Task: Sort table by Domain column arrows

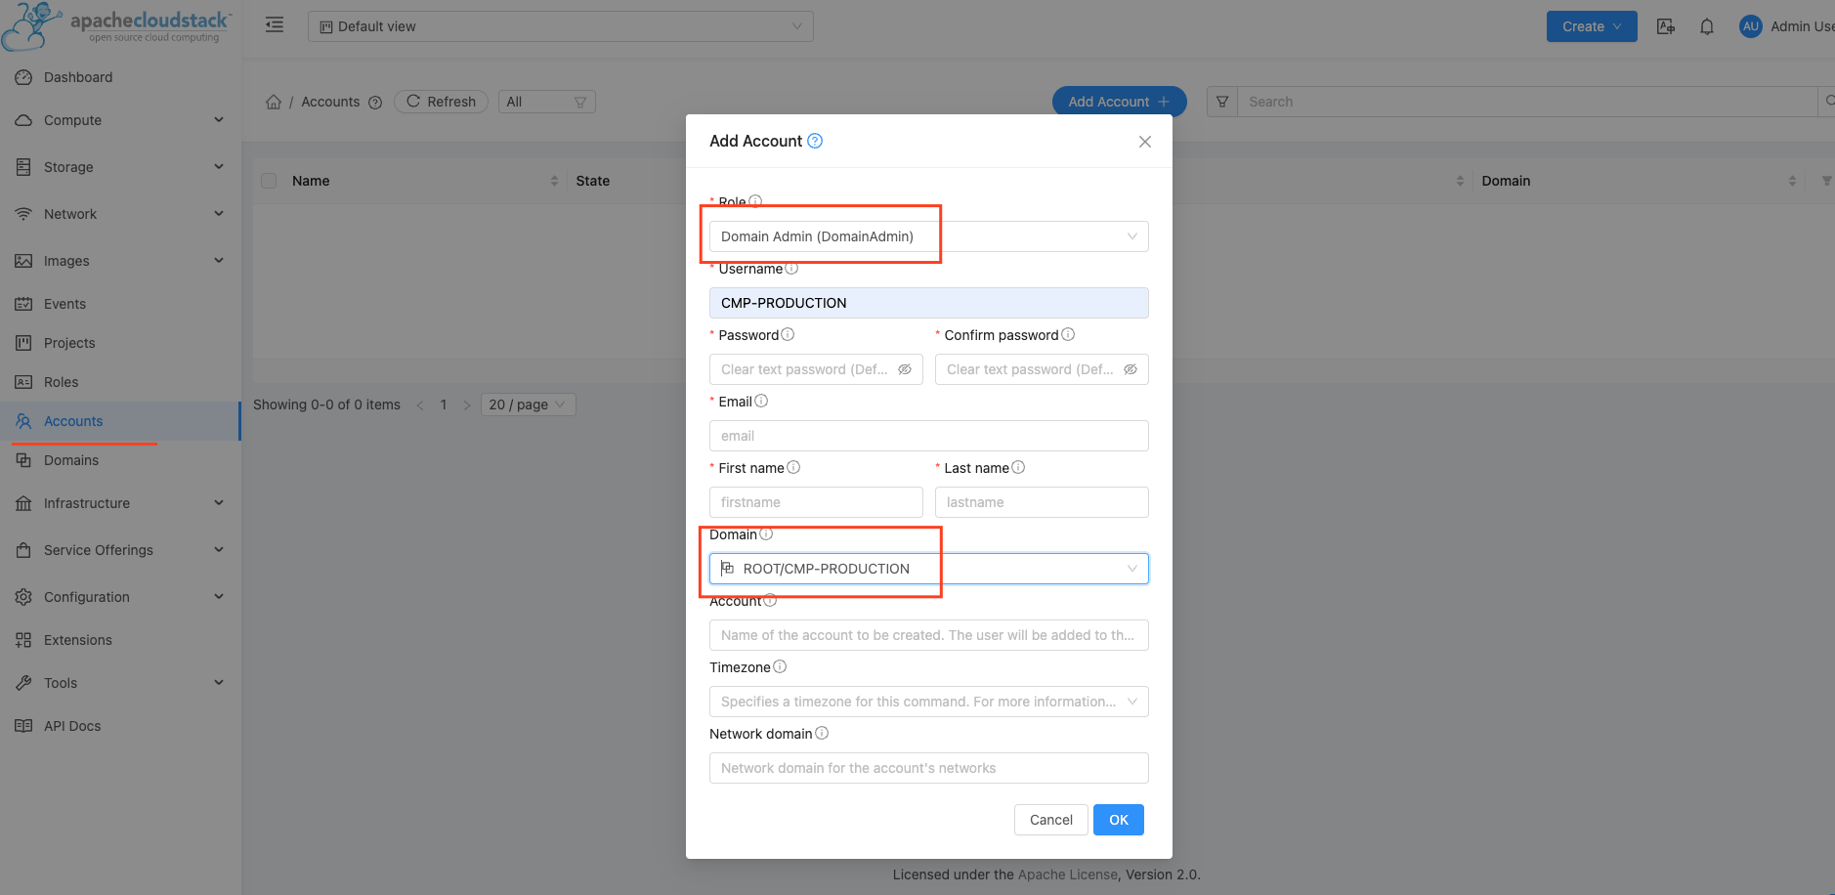Action: point(1792,181)
